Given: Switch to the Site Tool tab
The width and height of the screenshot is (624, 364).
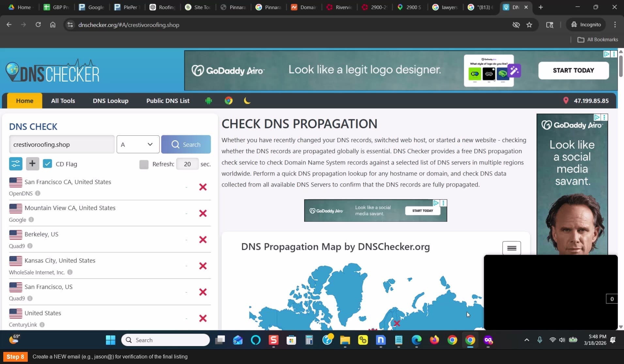Looking at the screenshot, I should [x=197, y=7].
